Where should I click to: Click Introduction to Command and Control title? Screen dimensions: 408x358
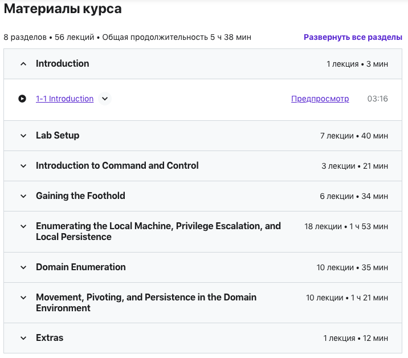click(x=117, y=166)
